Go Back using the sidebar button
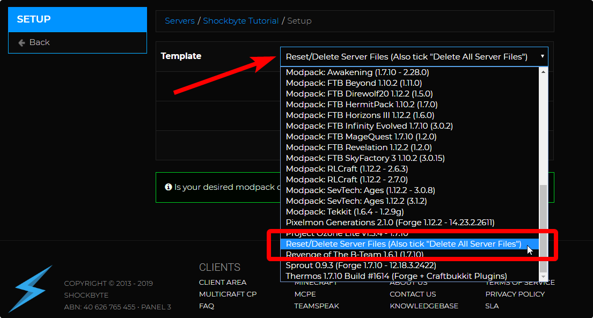593x318 pixels. 77,42
